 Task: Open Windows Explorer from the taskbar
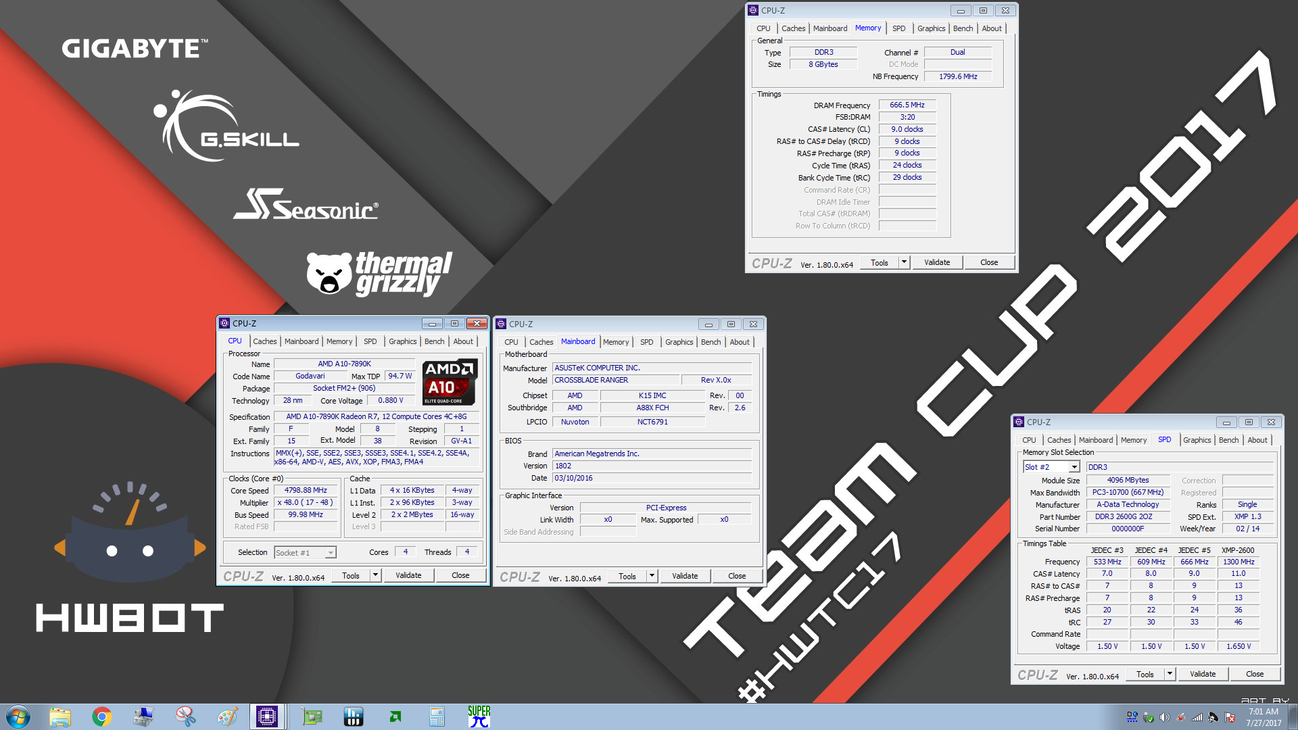(60, 716)
